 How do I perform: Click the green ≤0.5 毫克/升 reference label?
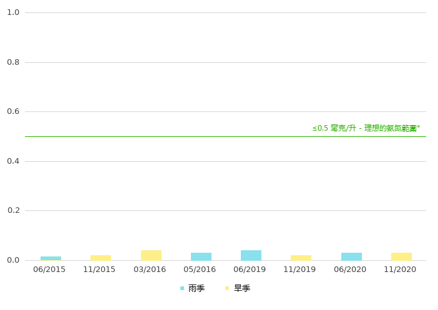tap(366, 128)
